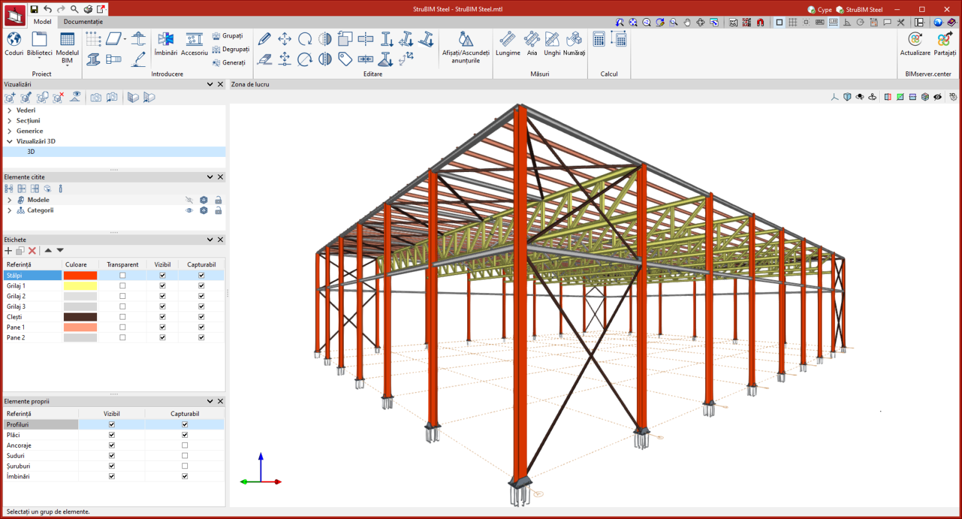Click the Generați button

coord(229,63)
